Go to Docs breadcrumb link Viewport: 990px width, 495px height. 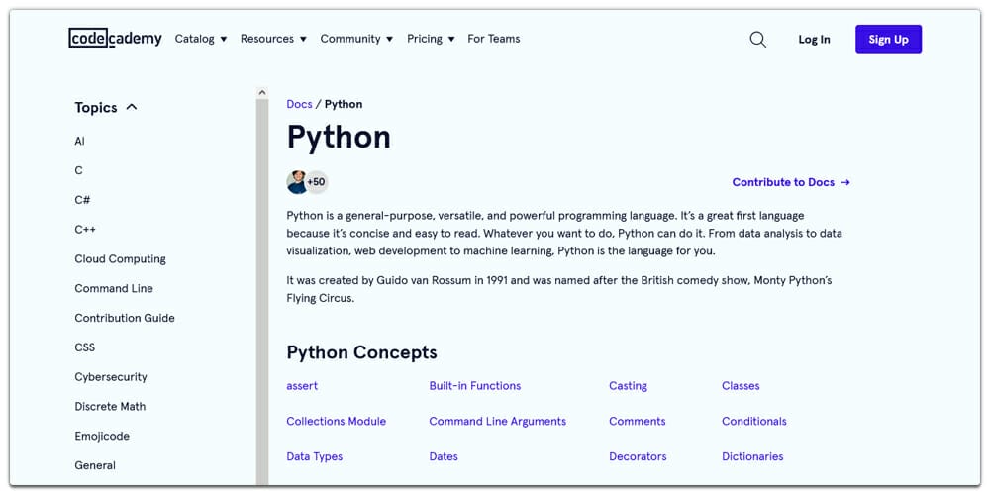[x=299, y=104]
